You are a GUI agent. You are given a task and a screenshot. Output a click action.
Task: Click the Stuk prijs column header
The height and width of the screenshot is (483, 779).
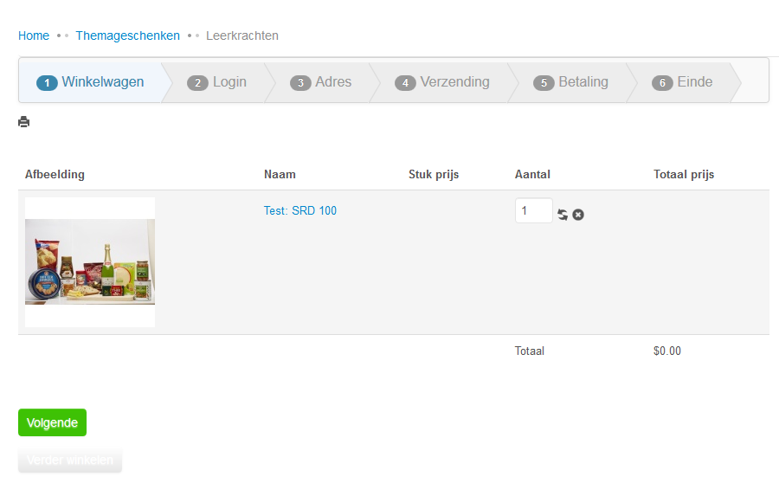coord(434,175)
